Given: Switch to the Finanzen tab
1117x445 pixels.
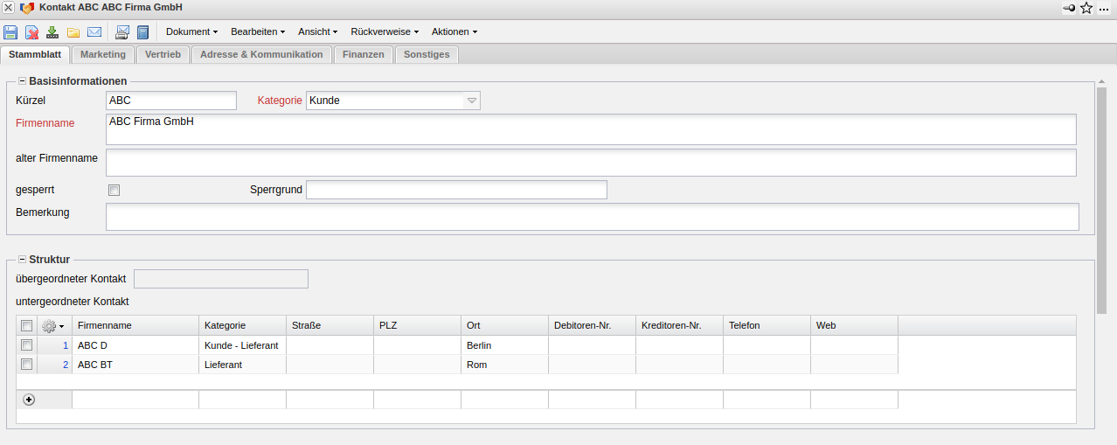Looking at the screenshot, I should pyautogui.click(x=363, y=54).
